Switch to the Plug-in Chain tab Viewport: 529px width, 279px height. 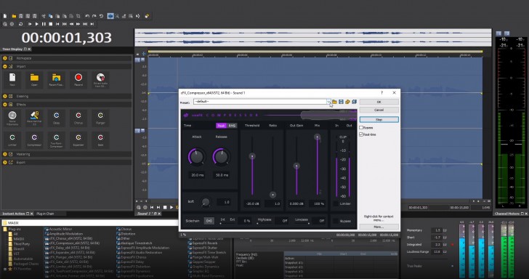coord(45,214)
